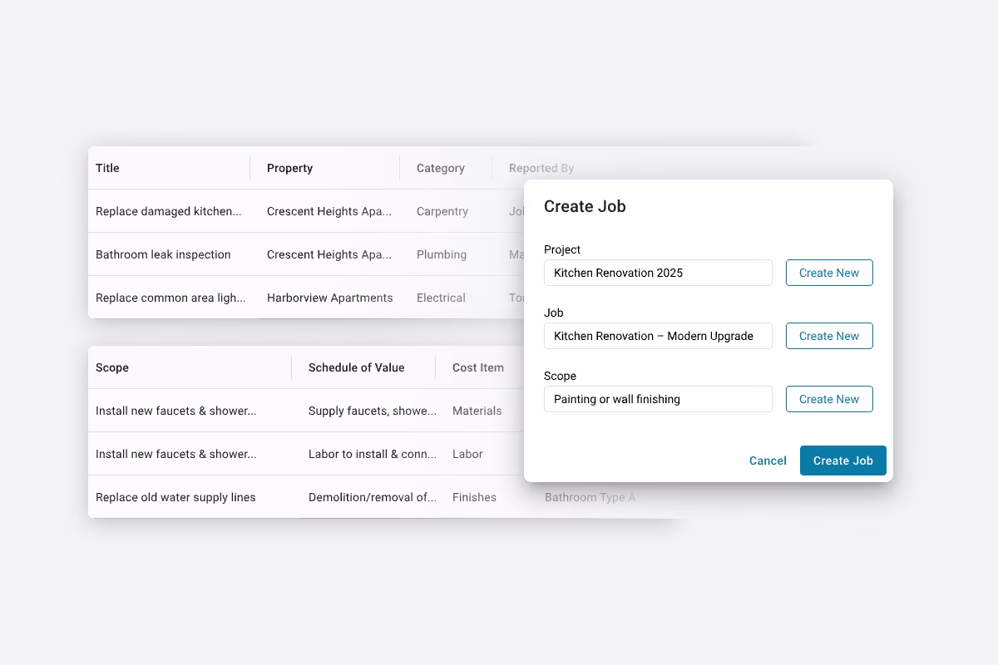Click the Property column header
Screen dimensions: 998x665
point(289,168)
